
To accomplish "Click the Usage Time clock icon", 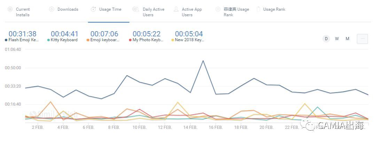I will [x=93, y=9].
